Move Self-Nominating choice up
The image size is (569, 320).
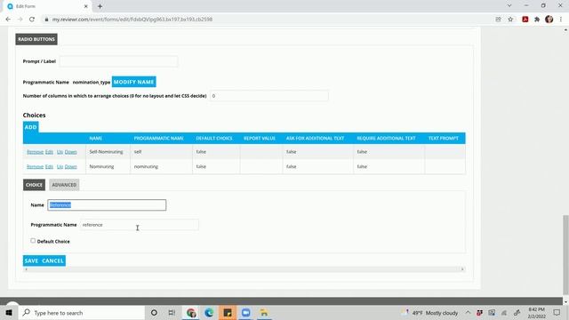tap(60, 152)
